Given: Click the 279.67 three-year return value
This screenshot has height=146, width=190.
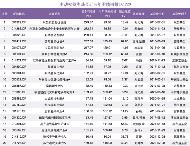Looking at the screenshot, I should (88, 22).
